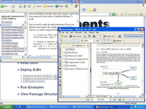Switch to OscillatorsJDBC taskbar window
Viewport: 146px width, 109px height.
83,107
